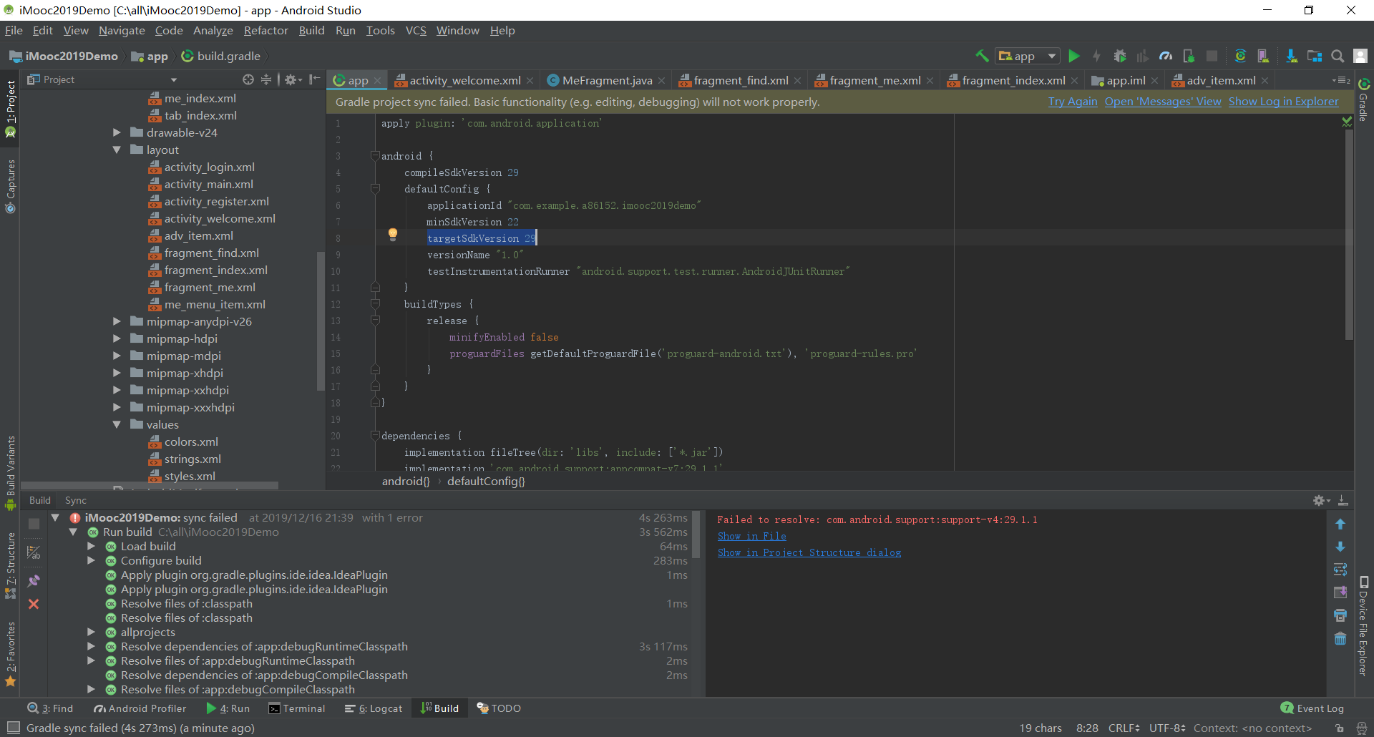Click the inspection profile hector icon in status bar
Screen dimensions: 1374x737
[1362, 728]
